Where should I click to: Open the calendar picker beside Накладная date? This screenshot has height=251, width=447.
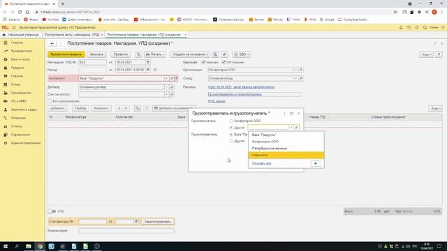pyautogui.click(x=147, y=62)
